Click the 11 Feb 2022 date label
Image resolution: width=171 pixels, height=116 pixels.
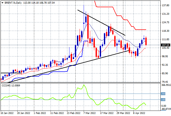pyautogui.click(x=57, y=113)
